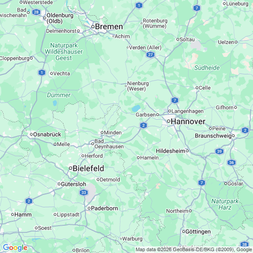This screenshot has width=253, height=253.
Task: Click the A38 highway shield at bottom
Action: pos(244,244)
